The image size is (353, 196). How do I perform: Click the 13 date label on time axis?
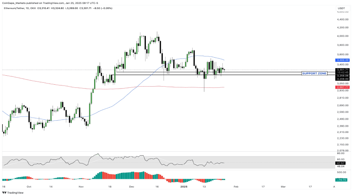(x=204, y=187)
